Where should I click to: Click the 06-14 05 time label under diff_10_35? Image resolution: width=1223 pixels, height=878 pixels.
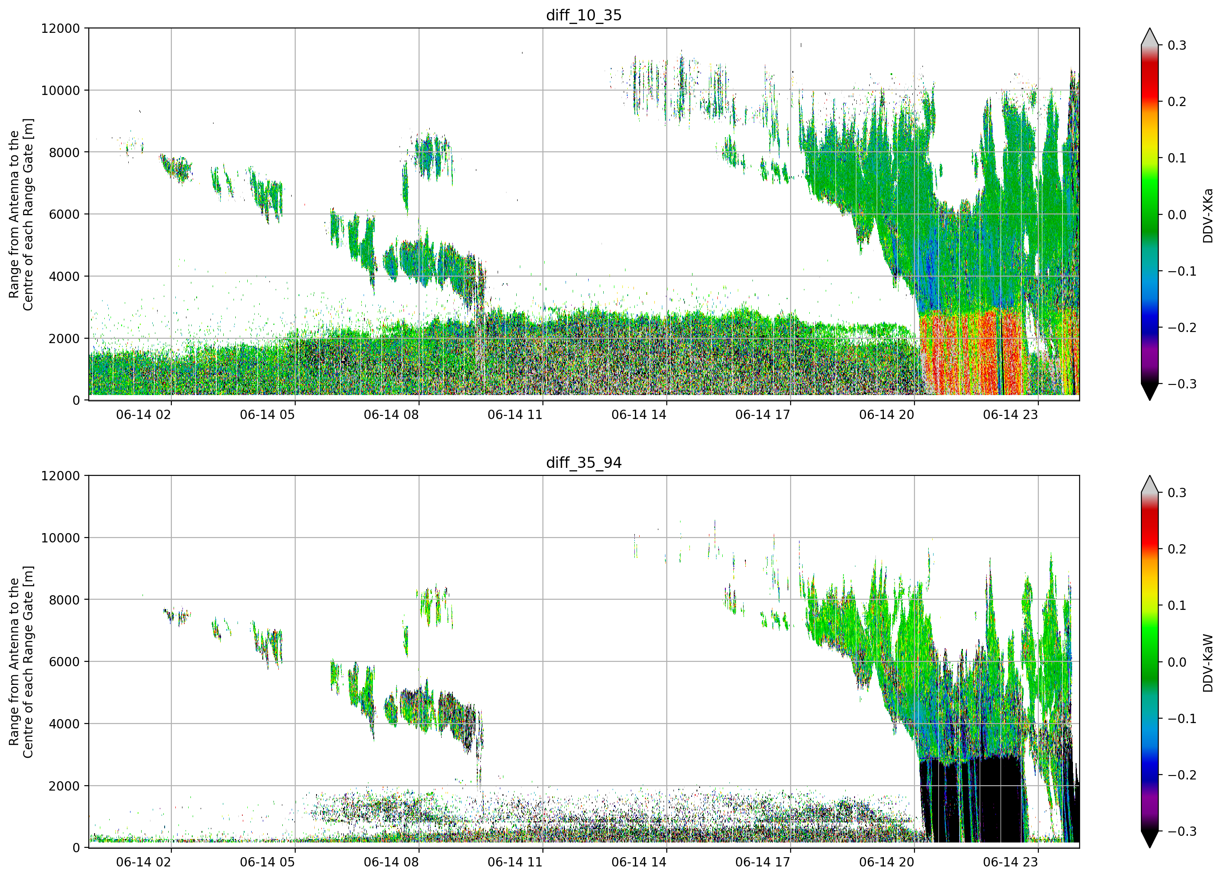268,415
